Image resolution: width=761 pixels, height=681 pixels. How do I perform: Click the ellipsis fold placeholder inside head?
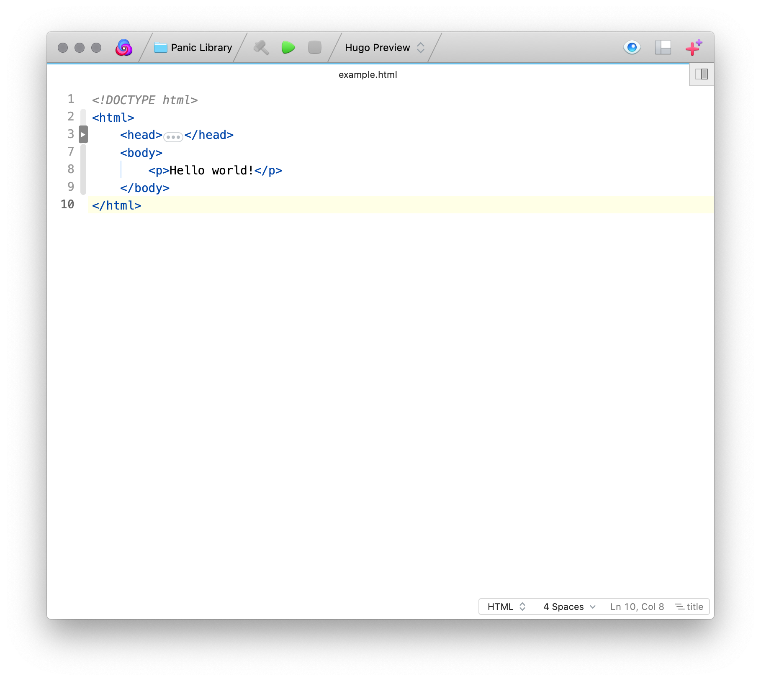click(x=173, y=137)
